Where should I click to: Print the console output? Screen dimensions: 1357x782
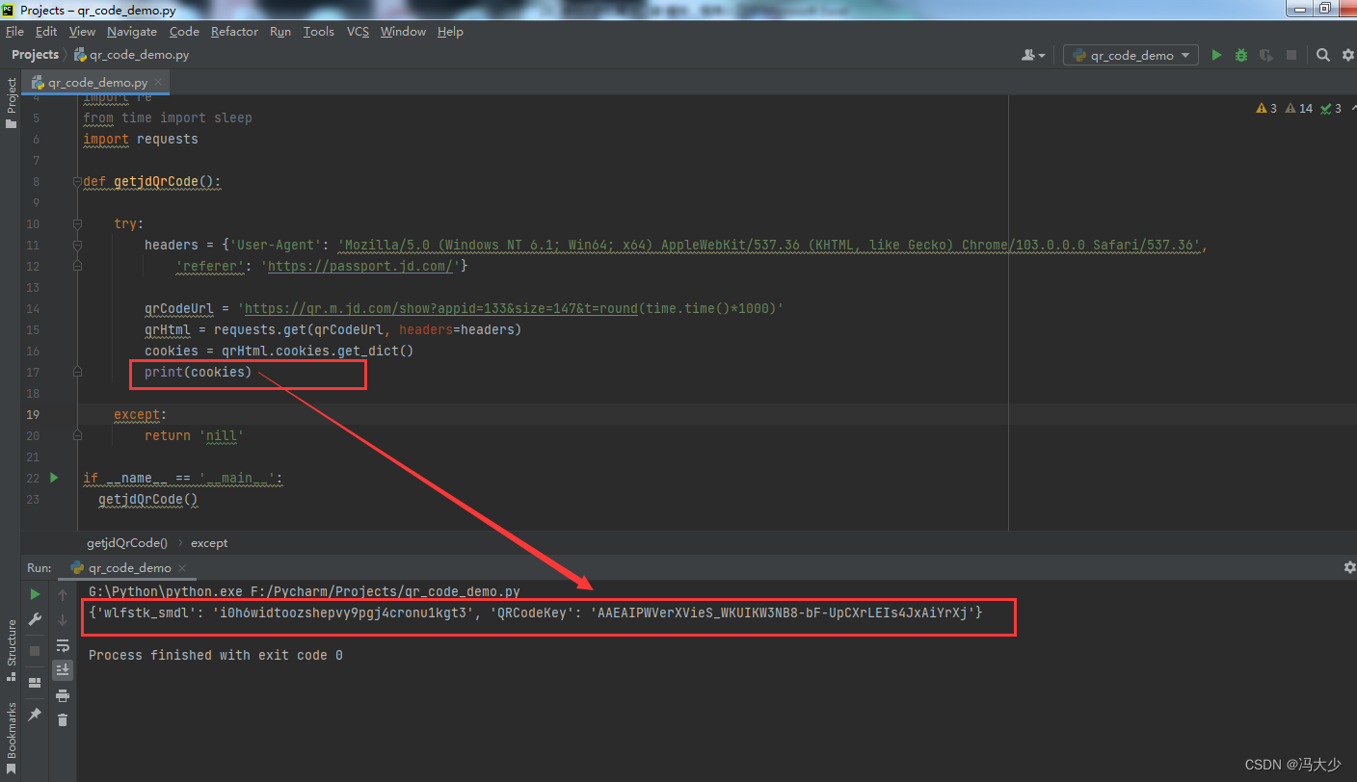coord(63,695)
